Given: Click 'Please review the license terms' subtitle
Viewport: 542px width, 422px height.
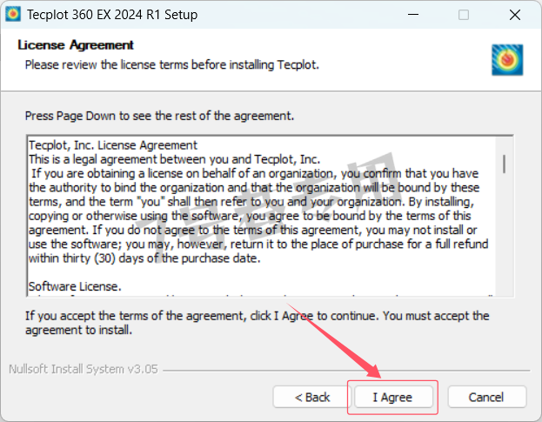Looking at the screenshot, I should click(x=171, y=64).
